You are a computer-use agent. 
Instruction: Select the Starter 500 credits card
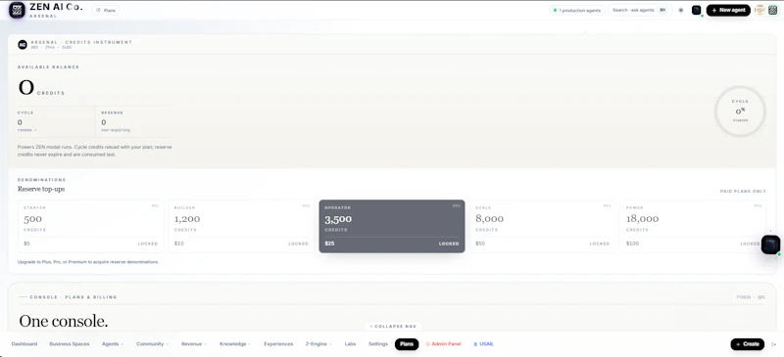[91, 226]
